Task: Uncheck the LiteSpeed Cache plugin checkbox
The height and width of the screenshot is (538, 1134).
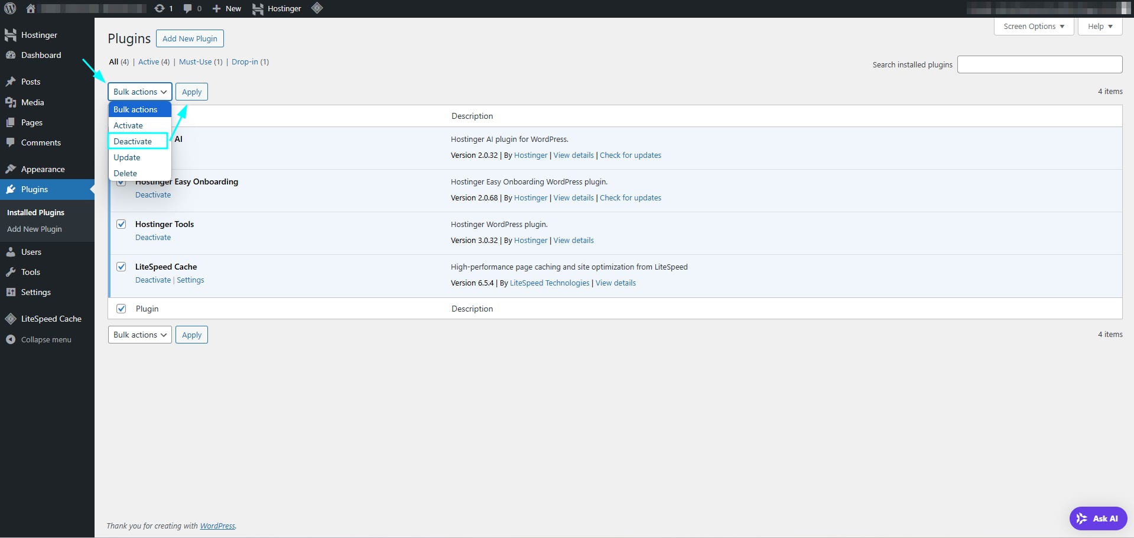Action: [x=121, y=267]
